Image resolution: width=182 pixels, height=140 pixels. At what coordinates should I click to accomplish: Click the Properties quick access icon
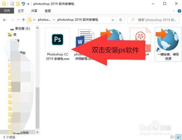[x=12, y=4]
